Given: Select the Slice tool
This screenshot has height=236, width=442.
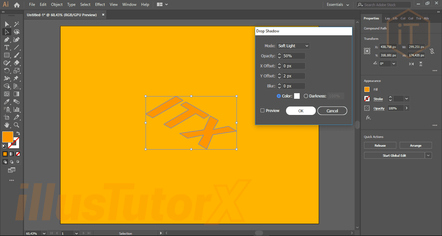Looking at the screenshot, I should (17, 117).
